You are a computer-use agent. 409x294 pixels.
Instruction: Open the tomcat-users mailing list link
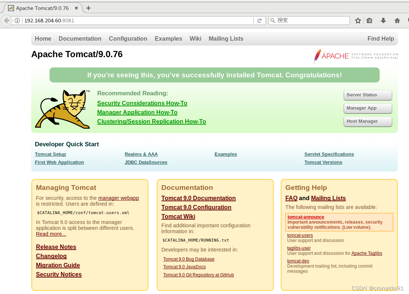point(300,235)
